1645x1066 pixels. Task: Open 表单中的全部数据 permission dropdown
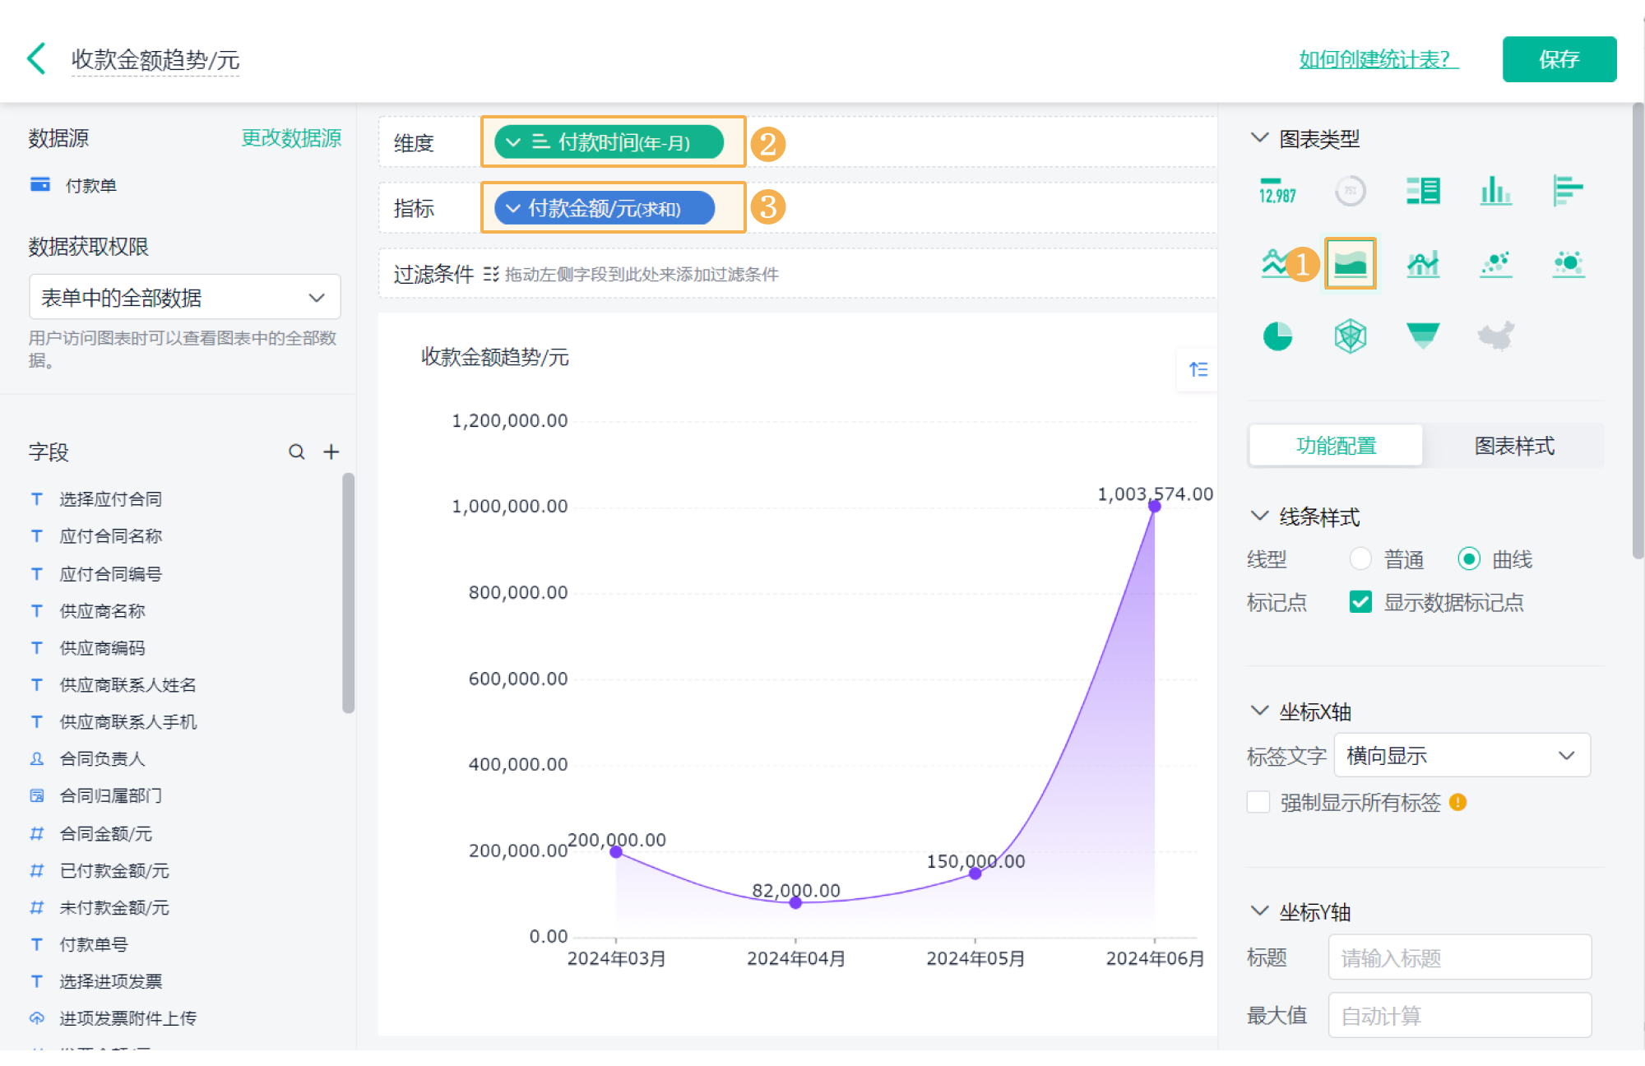[184, 297]
